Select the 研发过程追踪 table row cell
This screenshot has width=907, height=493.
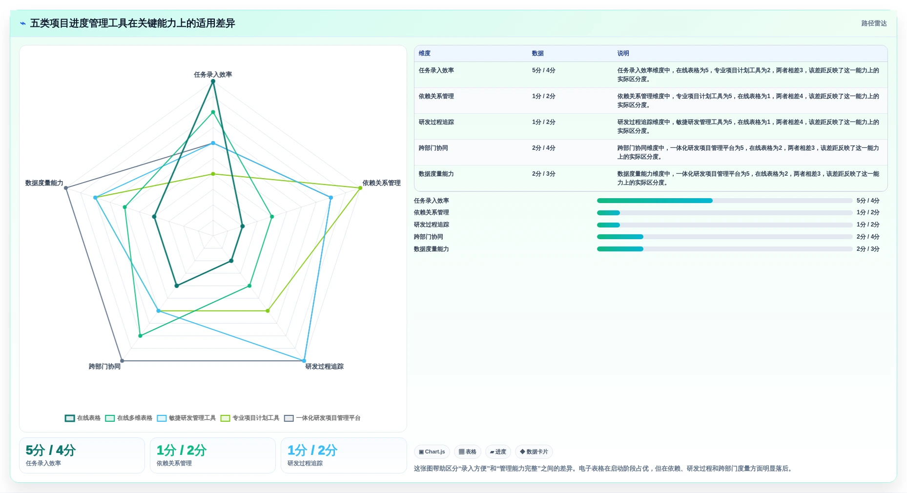click(x=436, y=122)
